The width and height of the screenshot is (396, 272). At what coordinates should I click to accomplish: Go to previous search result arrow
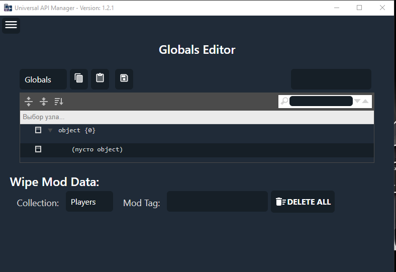tap(365, 101)
